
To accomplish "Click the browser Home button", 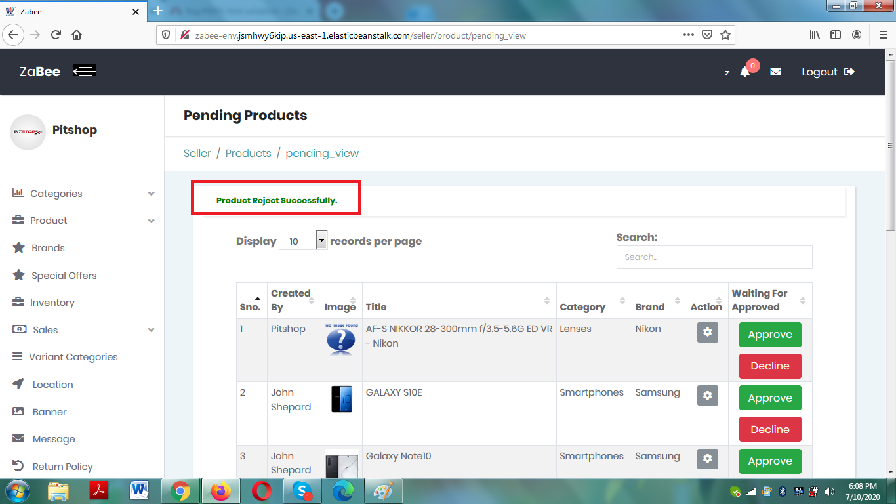I will pyautogui.click(x=77, y=35).
